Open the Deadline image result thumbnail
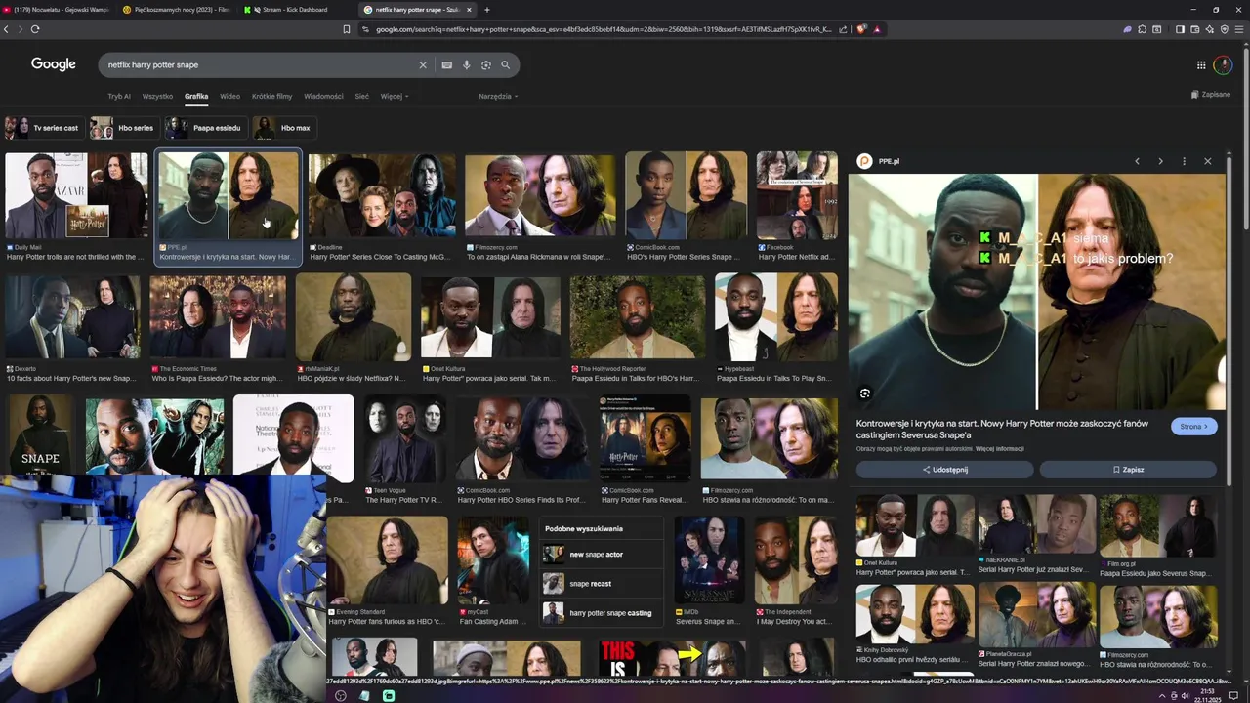This screenshot has width=1250, height=703. [382, 195]
